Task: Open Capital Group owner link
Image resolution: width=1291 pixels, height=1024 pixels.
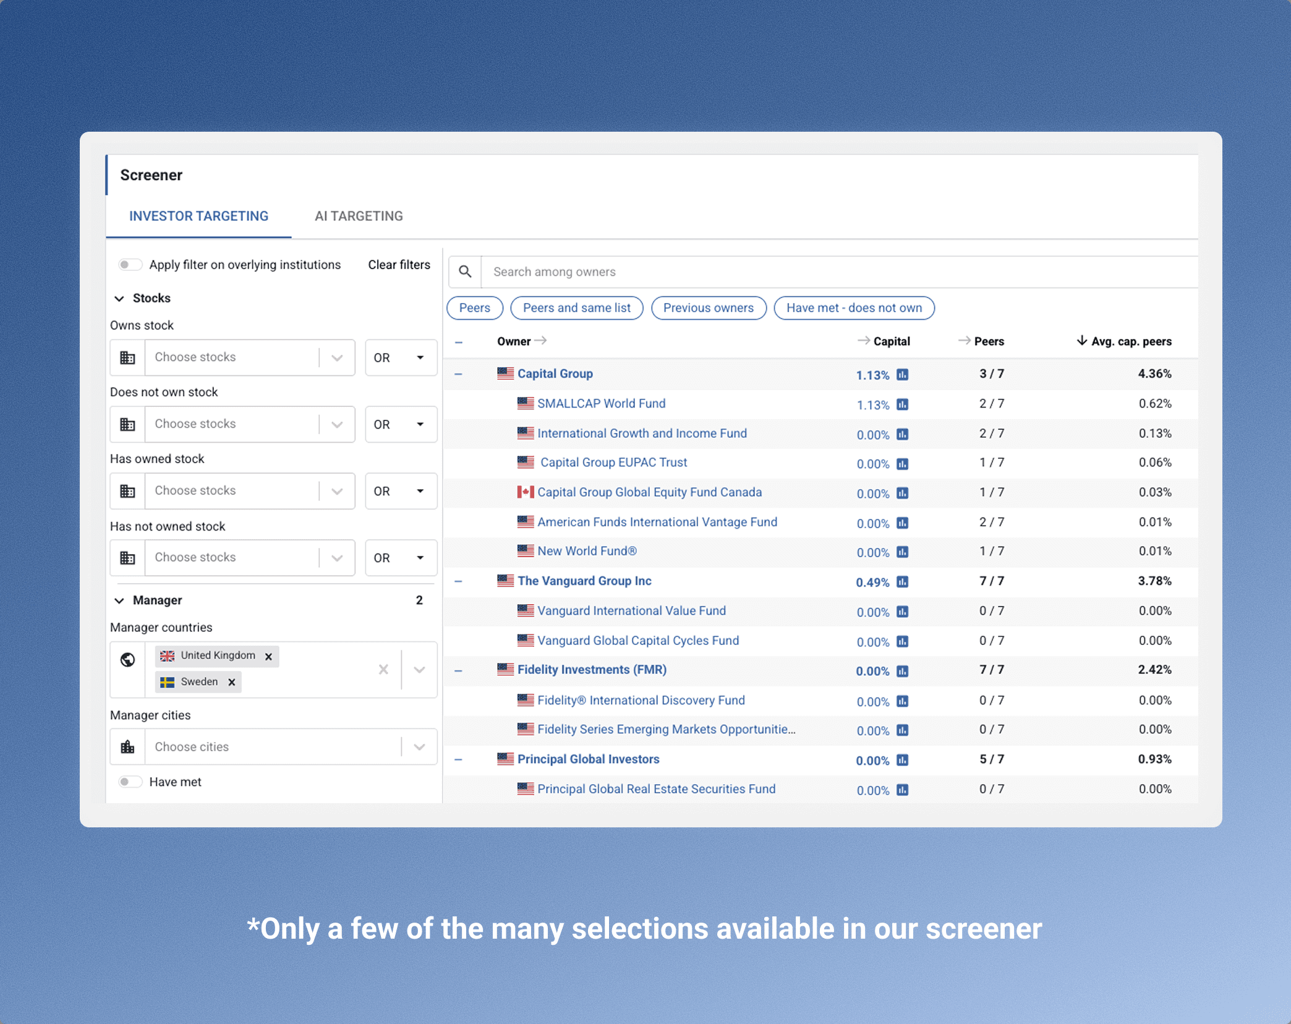Action: pyautogui.click(x=555, y=373)
